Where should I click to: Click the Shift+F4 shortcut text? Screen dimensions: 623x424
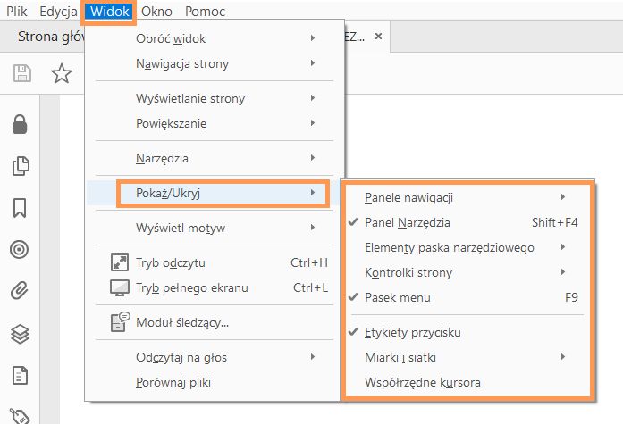(x=555, y=222)
